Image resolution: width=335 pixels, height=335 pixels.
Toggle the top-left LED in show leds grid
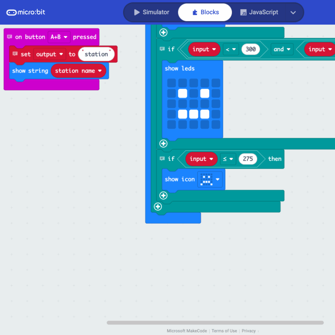[x=171, y=83]
